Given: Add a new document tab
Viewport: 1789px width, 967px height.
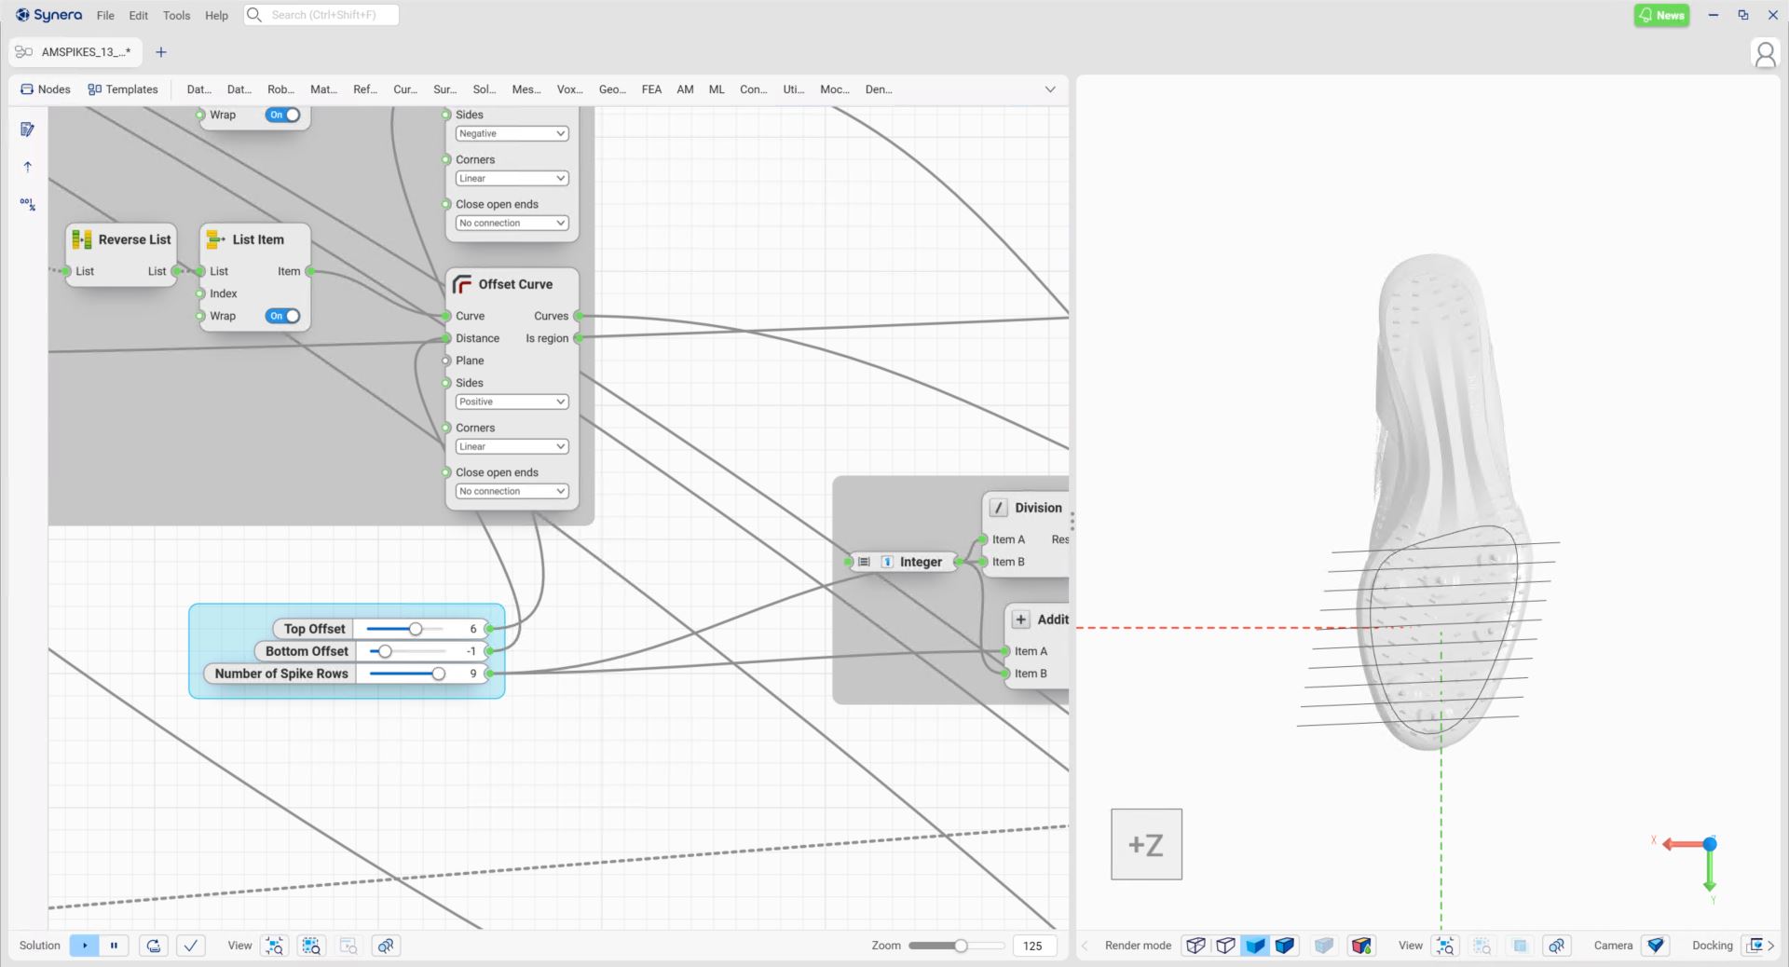Looking at the screenshot, I should [x=161, y=52].
